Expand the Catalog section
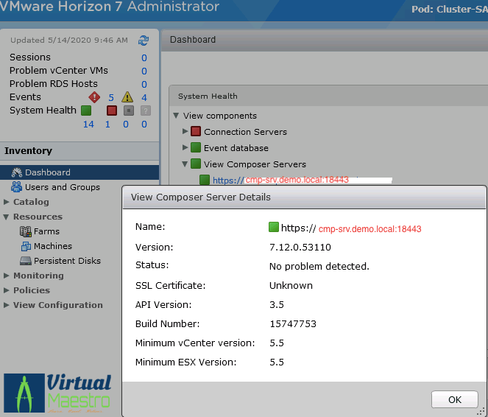Image resolution: width=488 pixels, height=417 pixels. (x=7, y=202)
